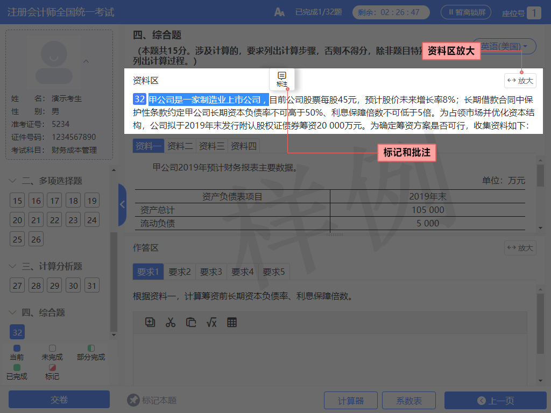This screenshot has width=551, height=413.
Task: Open the 计算器 calculator button
Action: click(x=350, y=401)
